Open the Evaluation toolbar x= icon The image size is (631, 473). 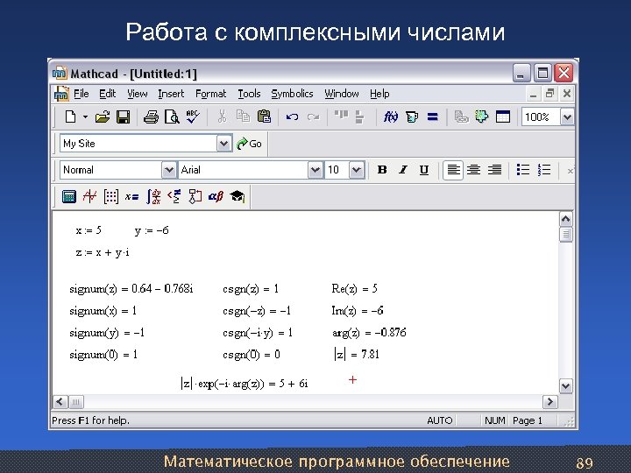tap(131, 197)
